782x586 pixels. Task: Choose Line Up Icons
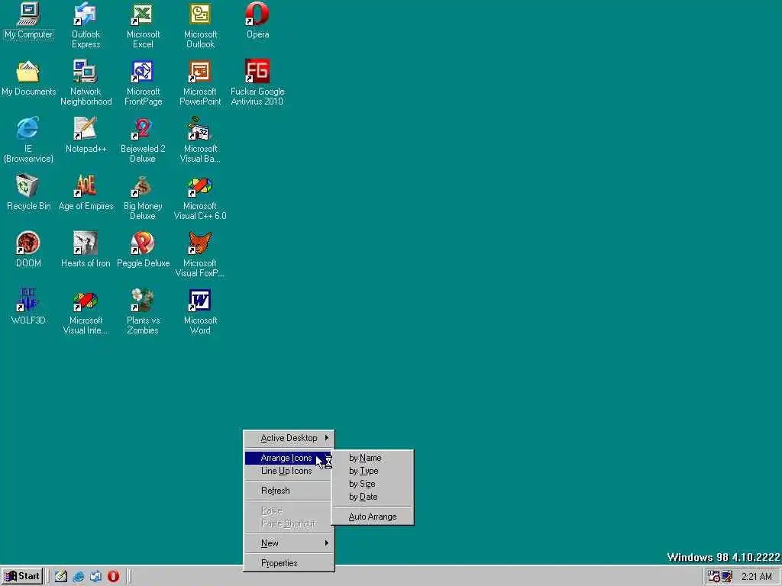(x=289, y=471)
